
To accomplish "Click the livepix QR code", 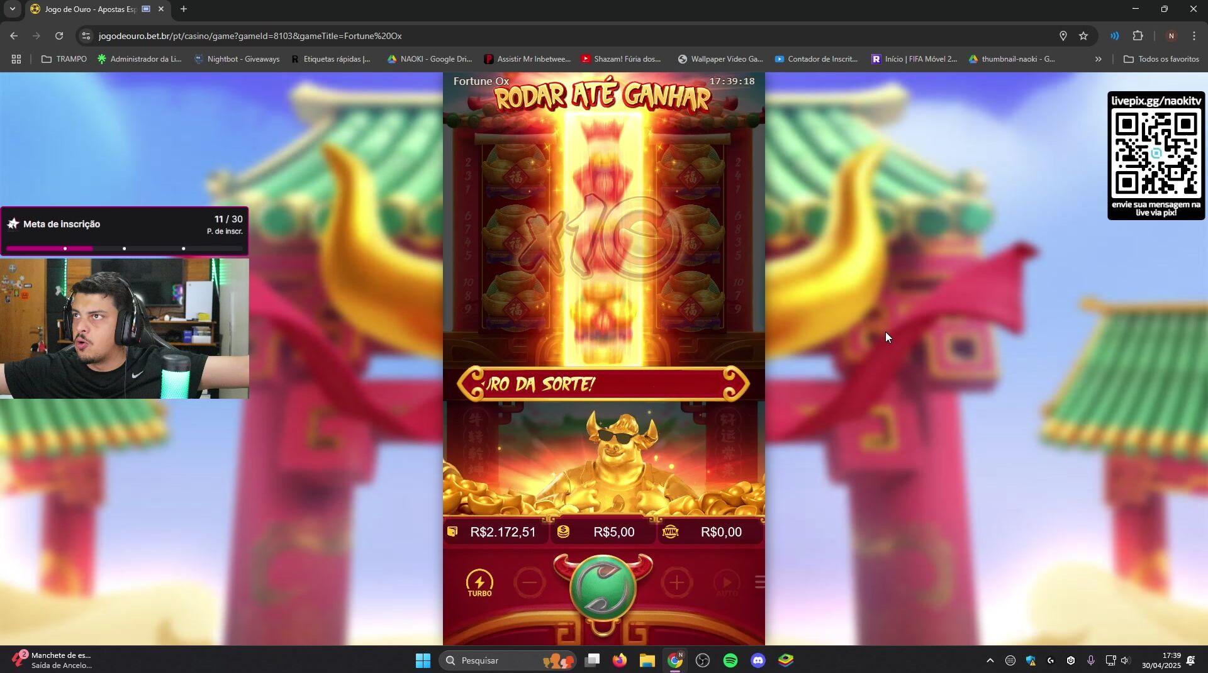I will point(1156,153).
